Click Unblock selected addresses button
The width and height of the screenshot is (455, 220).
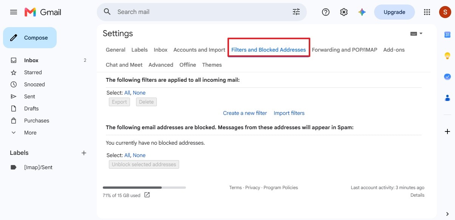click(x=144, y=164)
